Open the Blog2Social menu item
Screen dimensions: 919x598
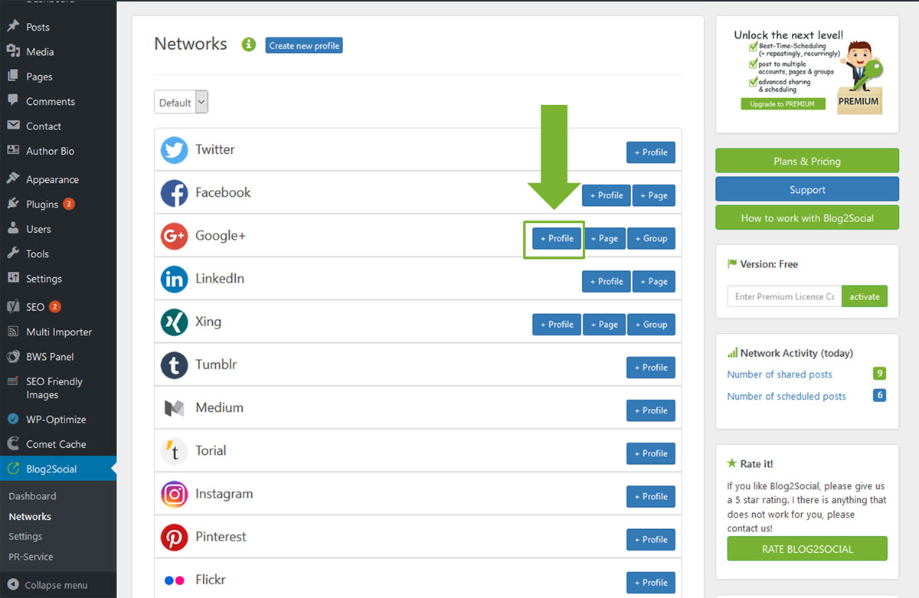tap(58, 469)
